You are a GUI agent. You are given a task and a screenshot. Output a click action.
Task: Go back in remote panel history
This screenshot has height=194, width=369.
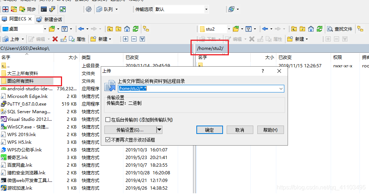(265, 29)
